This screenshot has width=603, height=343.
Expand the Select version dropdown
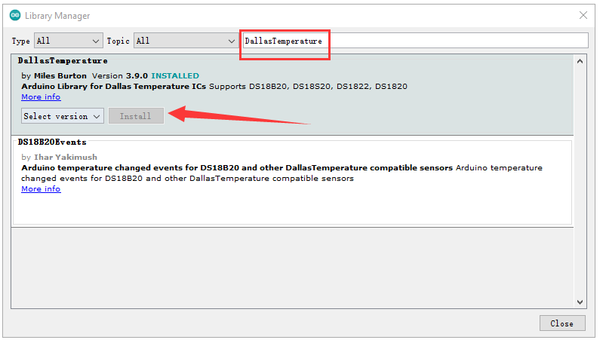click(x=63, y=116)
